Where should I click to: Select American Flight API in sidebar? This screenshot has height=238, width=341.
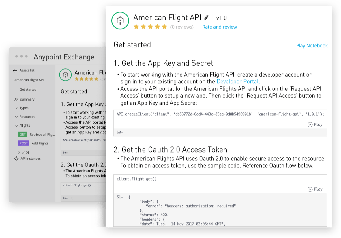pyautogui.click(x=29, y=80)
